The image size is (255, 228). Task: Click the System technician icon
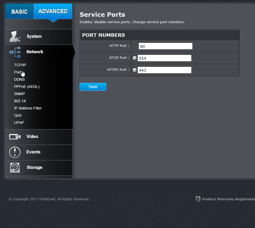tap(15, 37)
